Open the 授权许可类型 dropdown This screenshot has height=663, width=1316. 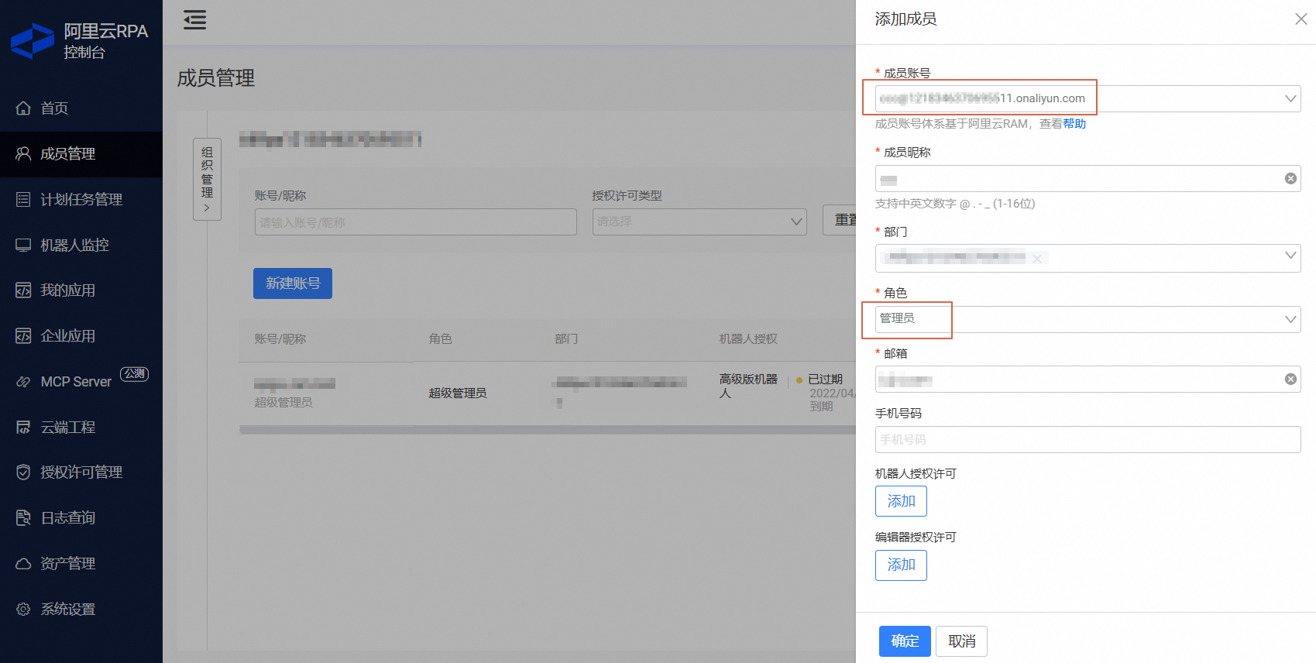(x=699, y=222)
